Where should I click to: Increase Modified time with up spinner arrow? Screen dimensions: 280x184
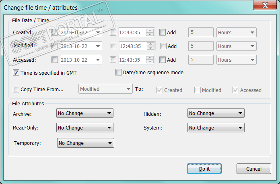[x=150, y=44]
